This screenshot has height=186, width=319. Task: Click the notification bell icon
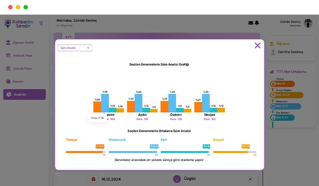pos(257,23)
